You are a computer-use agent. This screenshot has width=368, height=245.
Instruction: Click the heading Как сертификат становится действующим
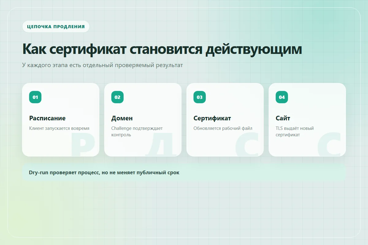(x=162, y=49)
